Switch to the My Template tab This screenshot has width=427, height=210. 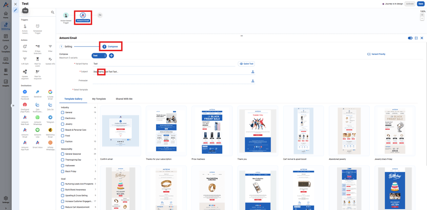[99, 99]
